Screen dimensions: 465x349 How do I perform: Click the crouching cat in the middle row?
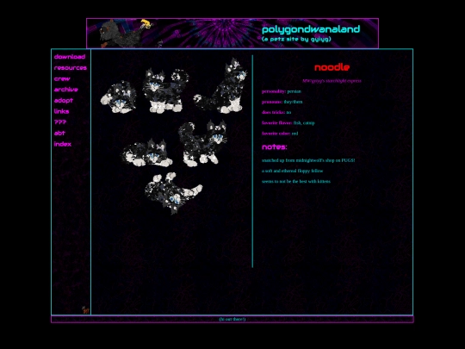[x=146, y=153]
